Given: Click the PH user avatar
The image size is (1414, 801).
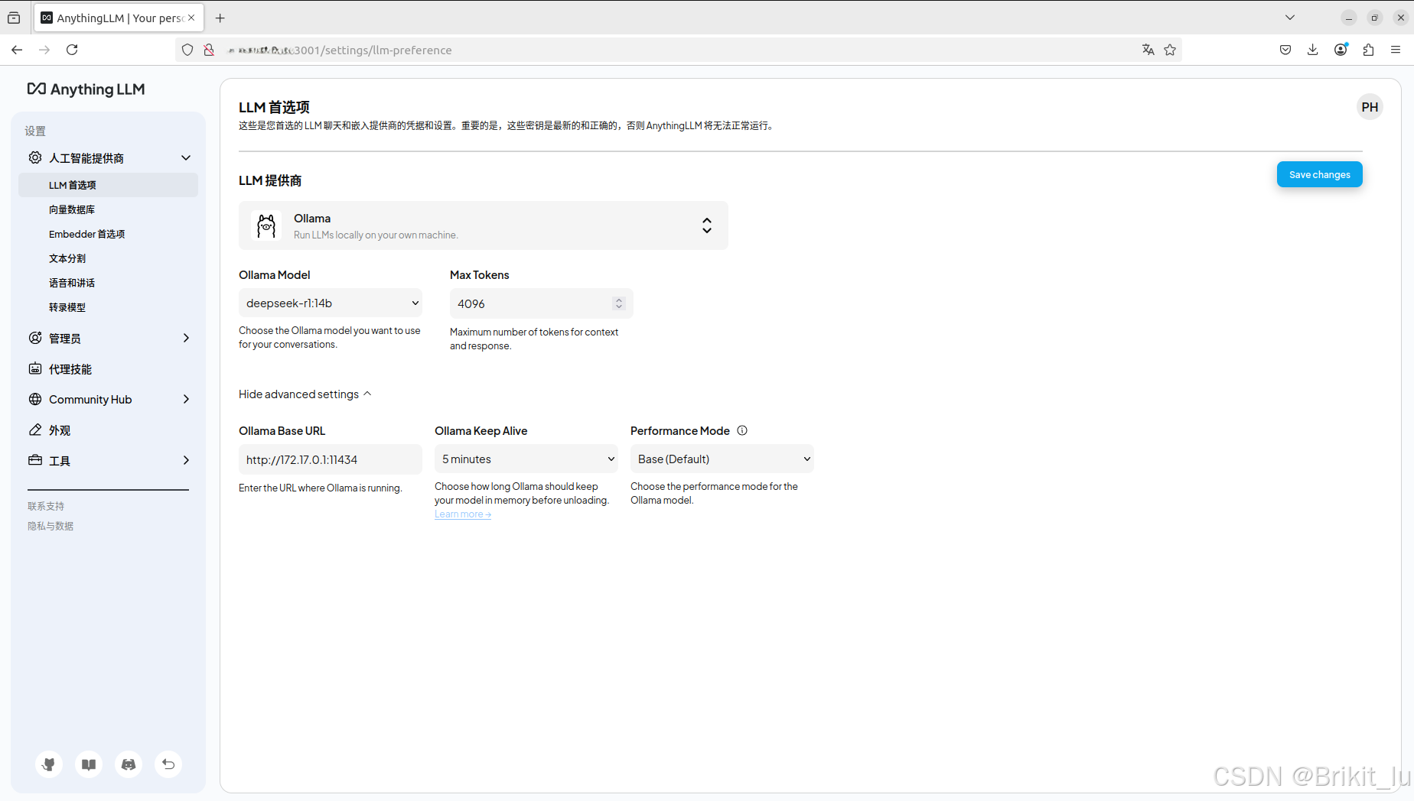Looking at the screenshot, I should click(1370, 107).
